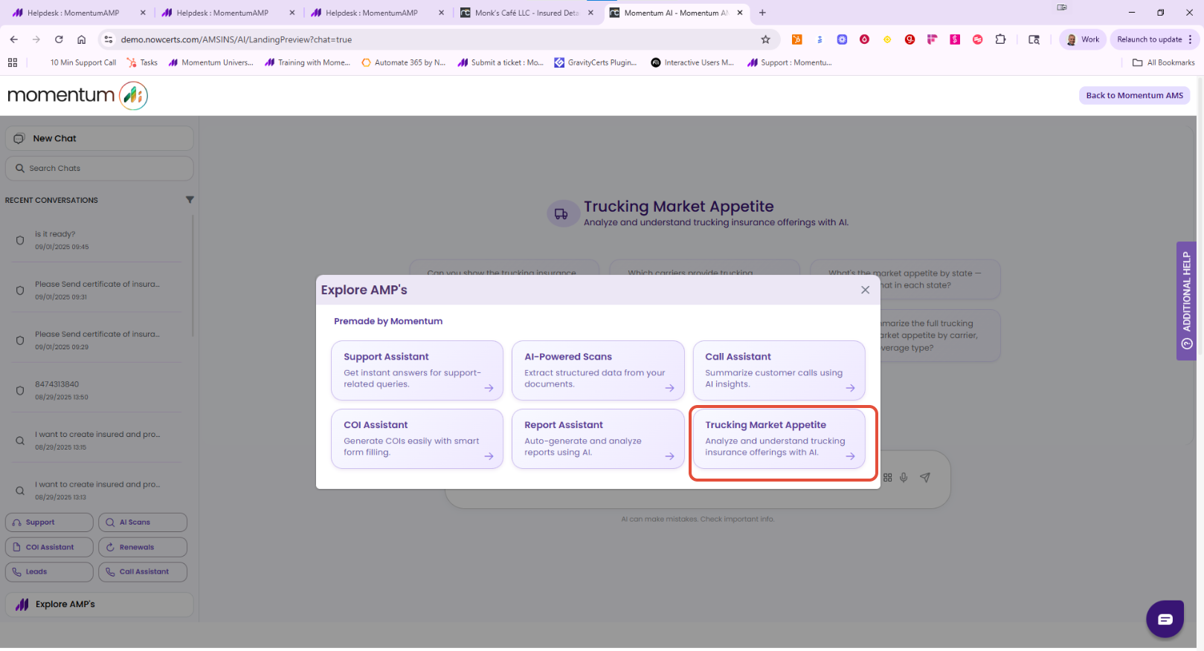Open conversation dated 09/01/2025 09:29
Viewport: 1204px width, 651px height.
point(97,340)
